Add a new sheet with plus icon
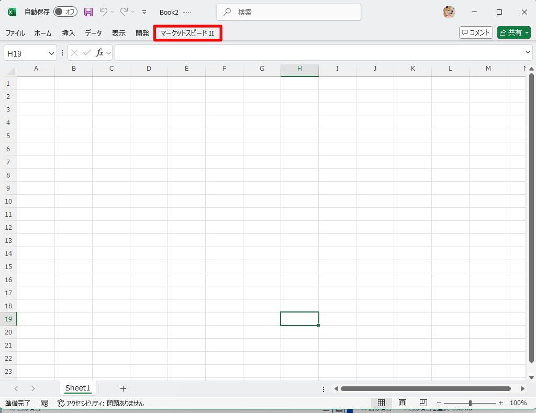 [124, 388]
